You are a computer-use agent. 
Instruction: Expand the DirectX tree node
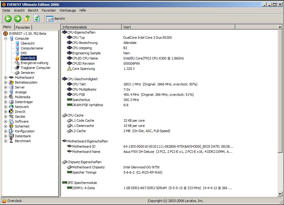[x=5, y=112]
